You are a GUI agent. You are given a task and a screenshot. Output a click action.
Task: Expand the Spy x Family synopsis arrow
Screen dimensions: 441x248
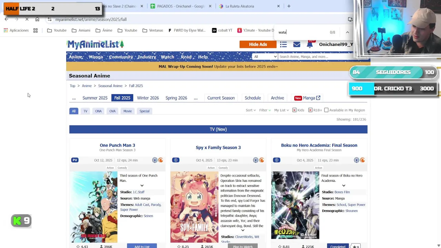[x=243, y=230]
